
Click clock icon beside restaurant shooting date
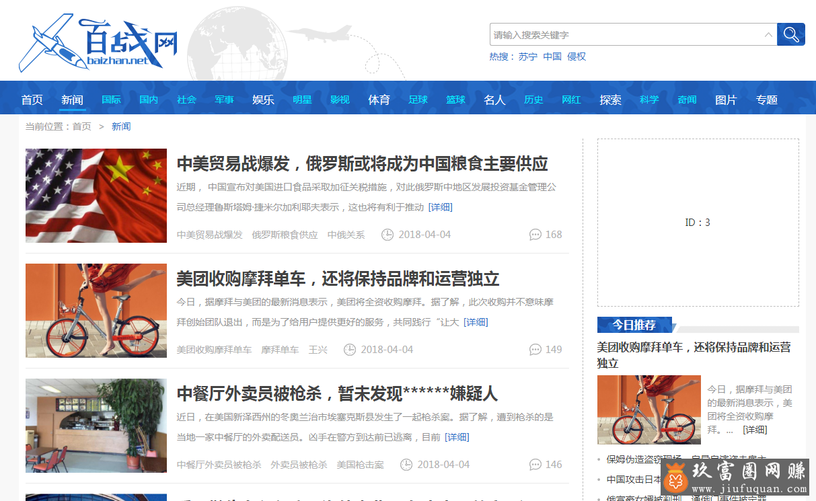pyautogui.click(x=406, y=465)
